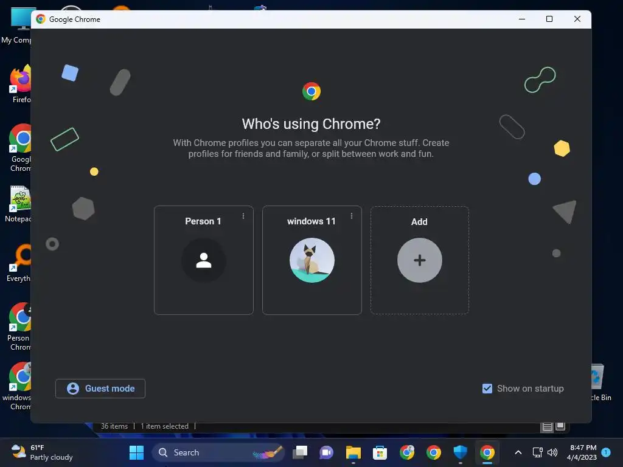Image resolution: width=623 pixels, height=467 pixels.
Task: Open Guest mode button
Action: (x=100, y=389)
